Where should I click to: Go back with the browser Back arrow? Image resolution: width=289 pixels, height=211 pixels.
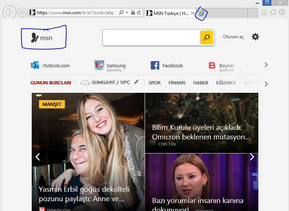pos(9,12)
